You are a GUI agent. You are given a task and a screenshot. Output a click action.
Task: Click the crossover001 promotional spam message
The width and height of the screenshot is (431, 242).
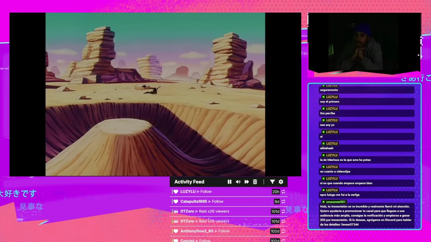tap(366, 215)
